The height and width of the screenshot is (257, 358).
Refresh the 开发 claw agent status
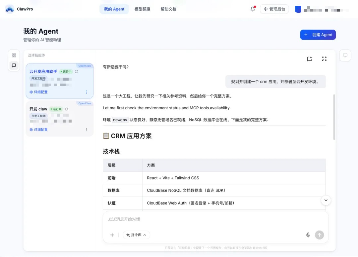click(66, 109)
